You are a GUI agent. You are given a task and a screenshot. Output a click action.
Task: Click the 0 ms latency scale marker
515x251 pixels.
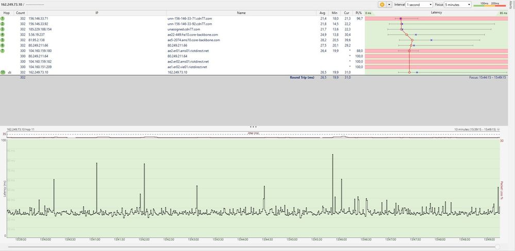pos(369,13)
